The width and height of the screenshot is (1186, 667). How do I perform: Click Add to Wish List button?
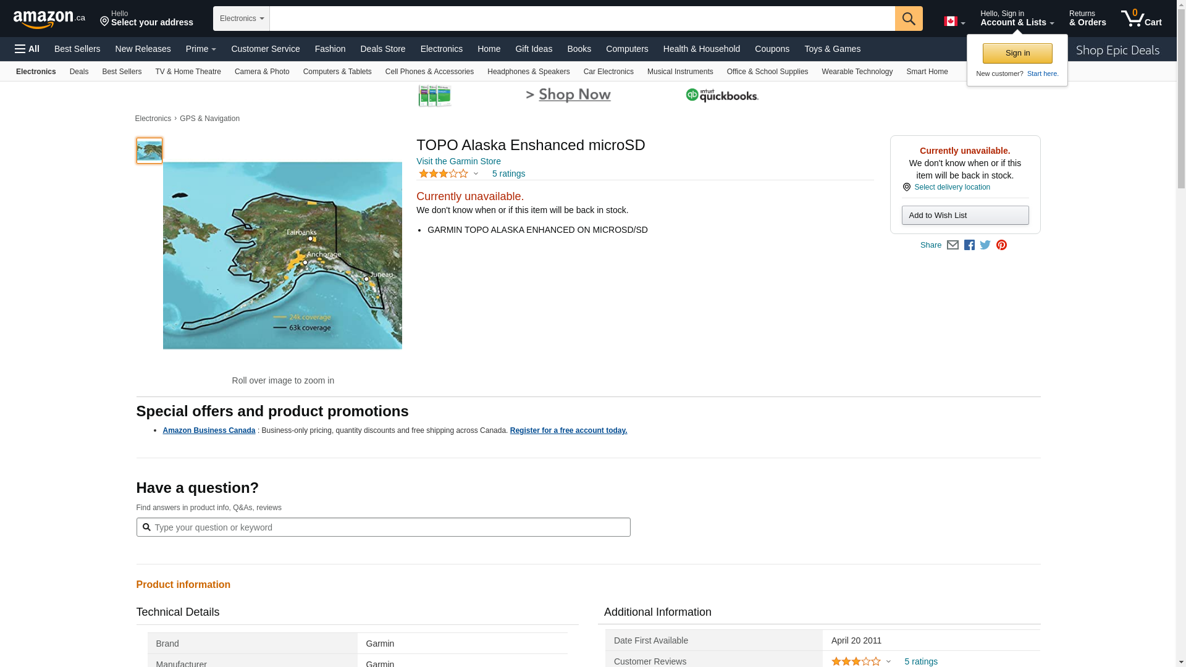pyautogui.click(x=965, y=216)
